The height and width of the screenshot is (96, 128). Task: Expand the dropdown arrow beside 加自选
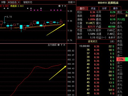(x=19, y=2)
